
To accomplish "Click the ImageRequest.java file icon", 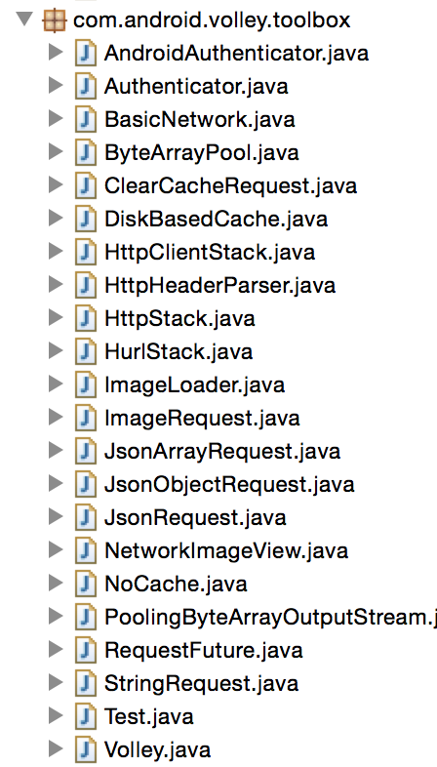I will click(x=86, y=420).
